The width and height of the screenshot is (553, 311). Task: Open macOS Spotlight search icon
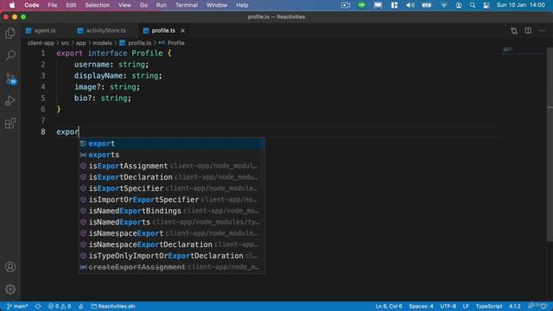click(x=473, y=5)
